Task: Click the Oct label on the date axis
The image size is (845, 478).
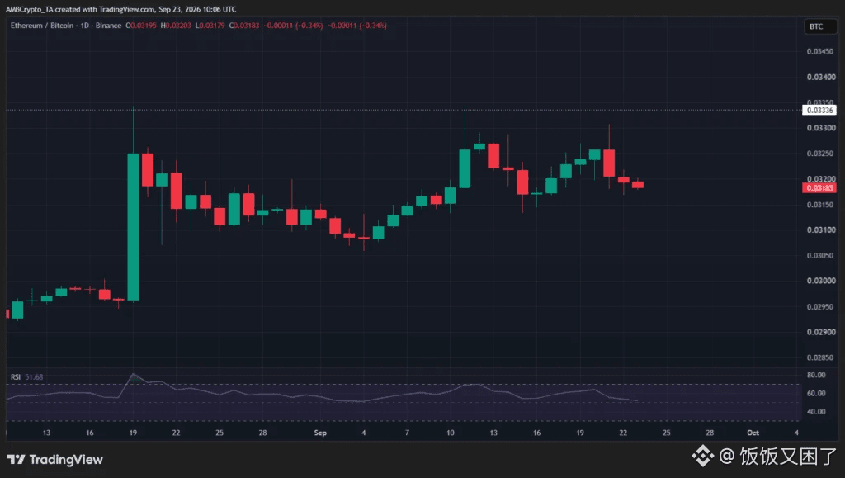Action: point(753,433)
